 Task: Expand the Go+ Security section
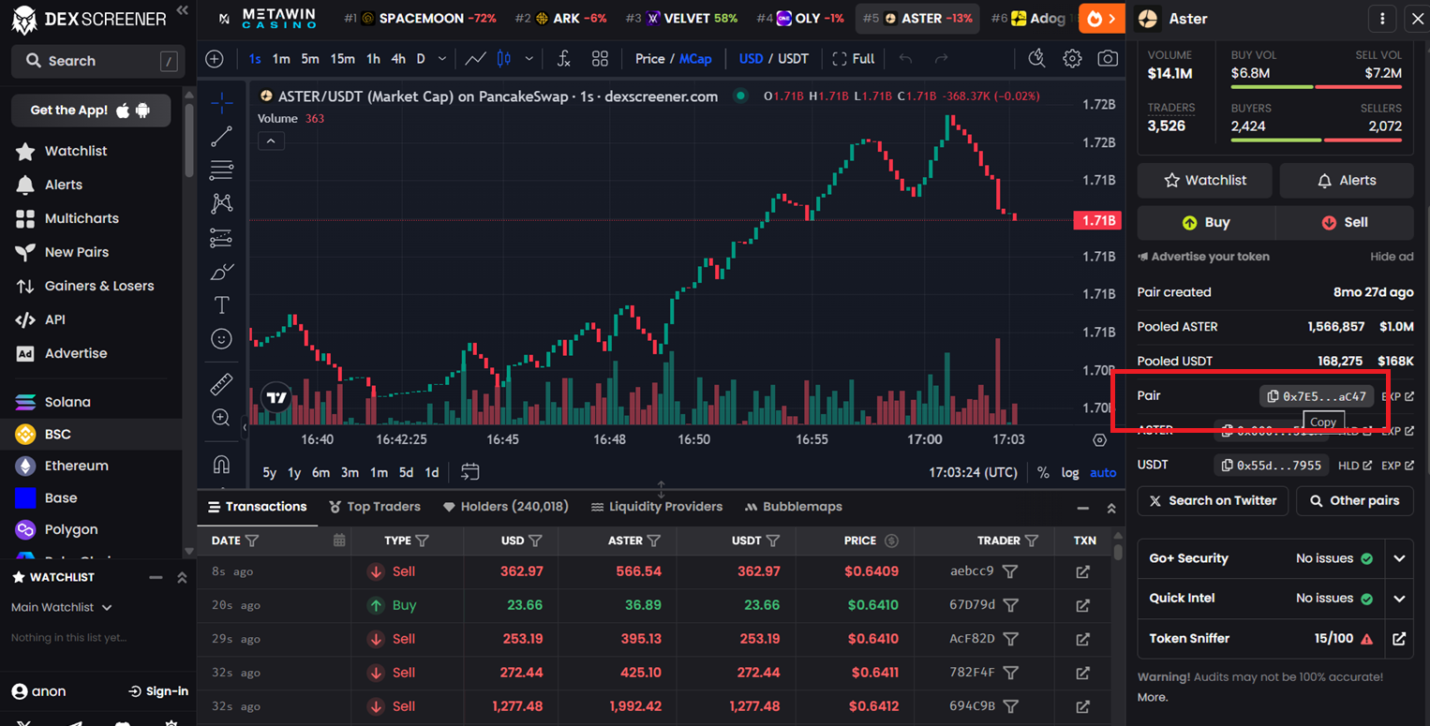click(x=1399, y=558)
